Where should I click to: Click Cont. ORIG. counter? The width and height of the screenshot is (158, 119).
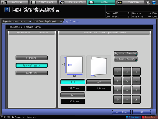pos(118,13)
